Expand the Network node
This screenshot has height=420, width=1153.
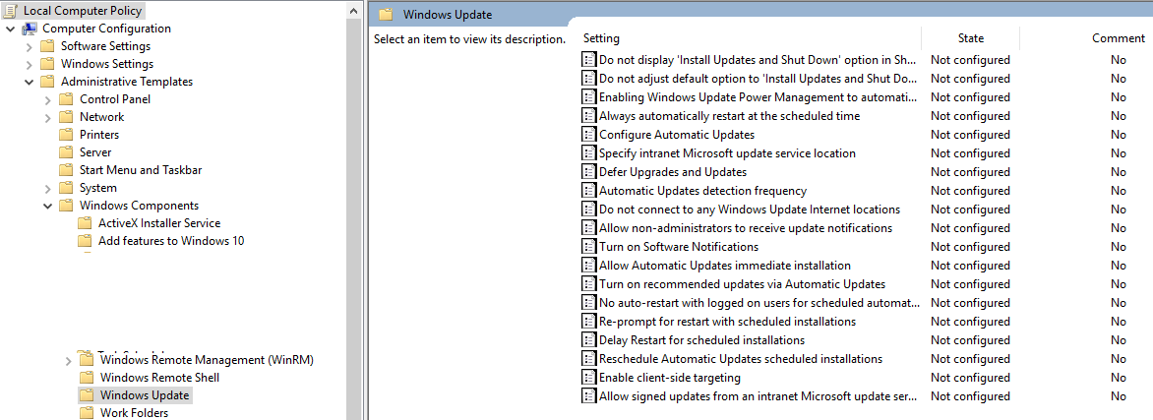(48, 117)
